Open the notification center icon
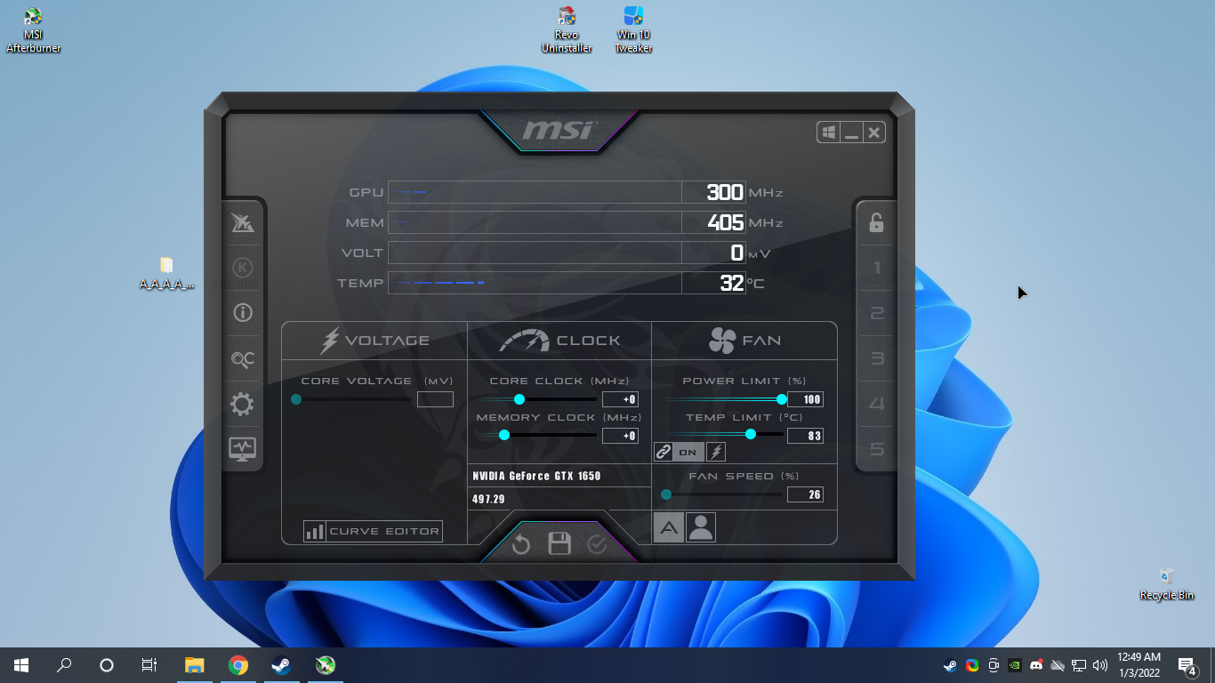The width and height of the screenshot is (1215, 683). pyautogui.click(x=1187, y=665)
